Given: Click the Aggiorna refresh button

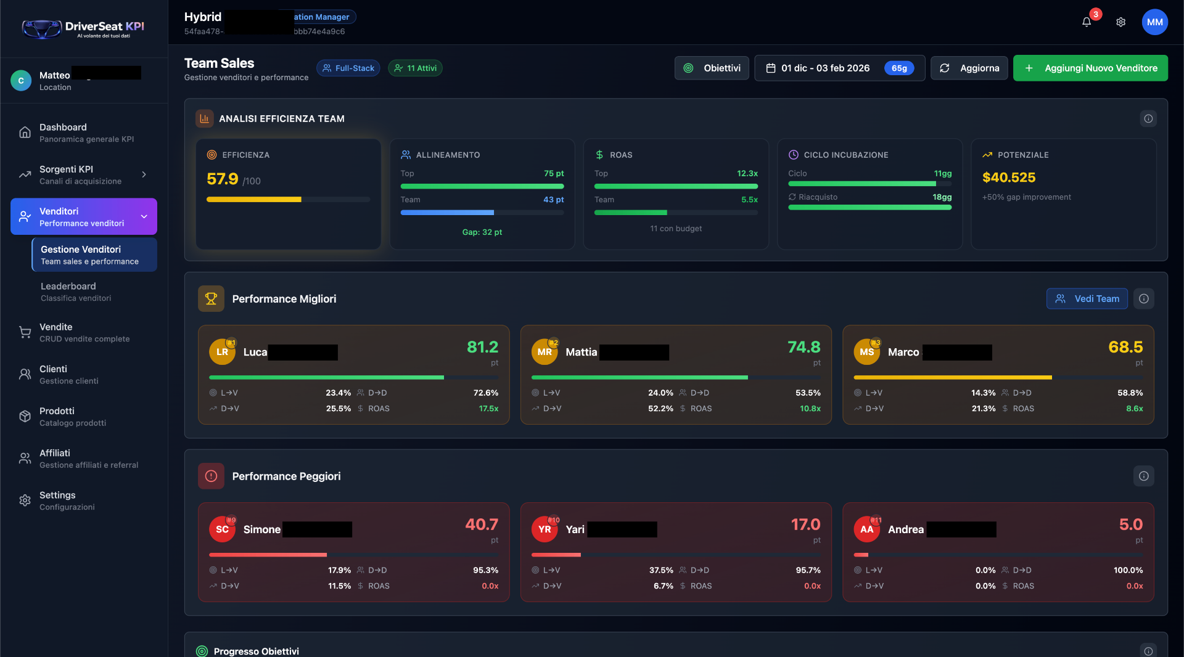Looking at the screenshot, I should (x=969, y=68).
